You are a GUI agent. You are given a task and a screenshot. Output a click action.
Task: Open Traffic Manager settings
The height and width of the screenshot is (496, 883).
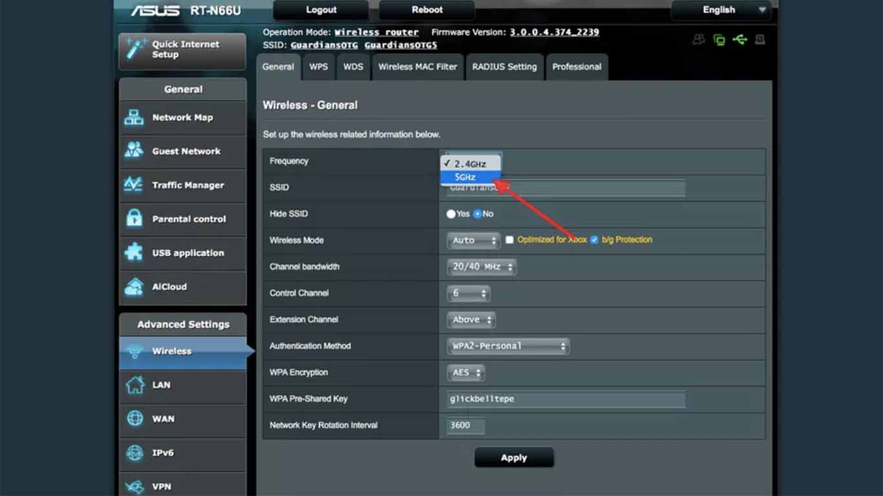(182, 185)
